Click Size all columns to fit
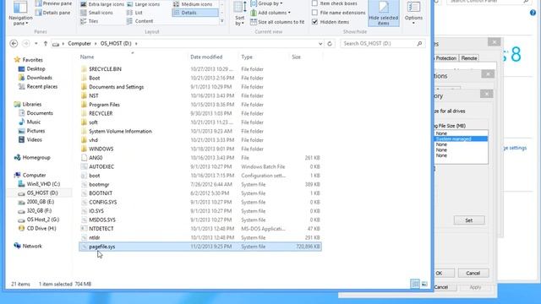The image size is (541, 304). [277, 22]
